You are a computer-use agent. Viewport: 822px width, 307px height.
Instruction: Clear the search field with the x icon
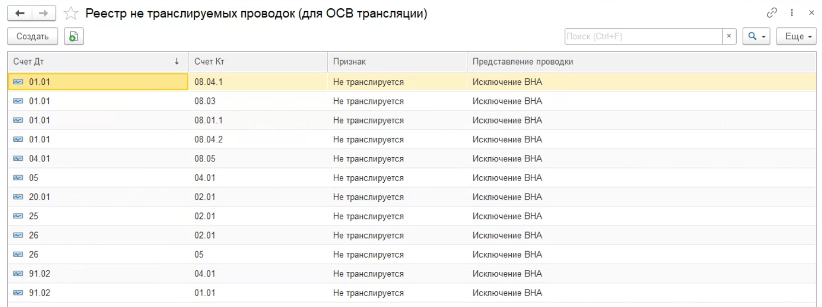728,37
